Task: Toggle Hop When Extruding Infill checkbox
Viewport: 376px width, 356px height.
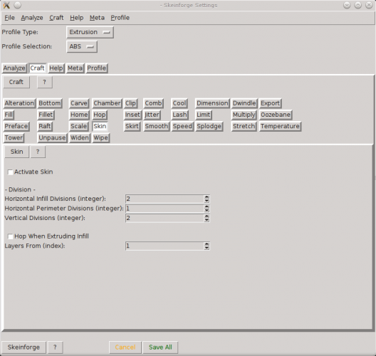Action: 10,236
